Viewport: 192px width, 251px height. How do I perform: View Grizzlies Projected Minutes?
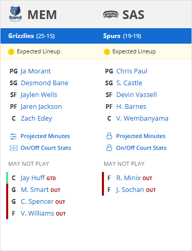[45, 136]
